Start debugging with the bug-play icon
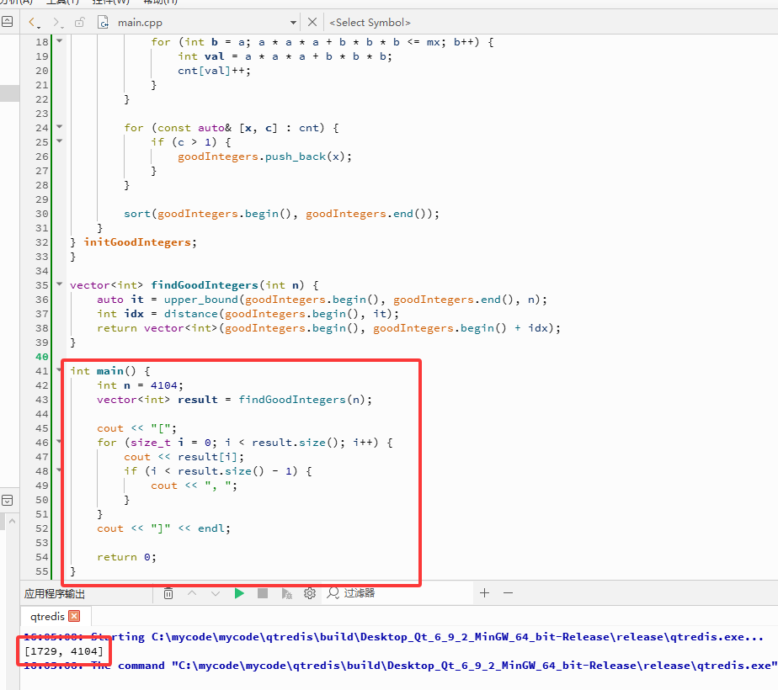Viewport: 778px width, 690px height. point(286,593)
